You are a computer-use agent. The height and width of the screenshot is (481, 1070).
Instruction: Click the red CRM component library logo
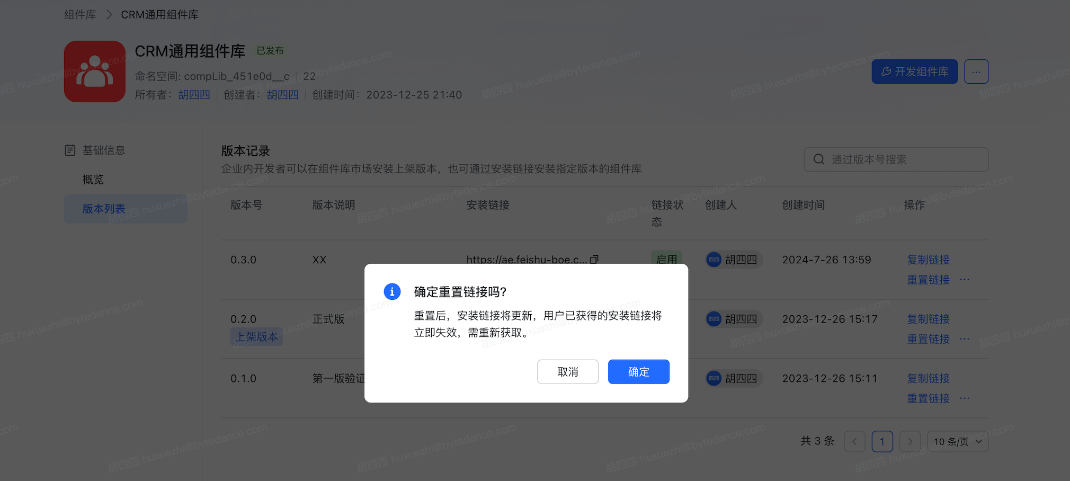95,72
